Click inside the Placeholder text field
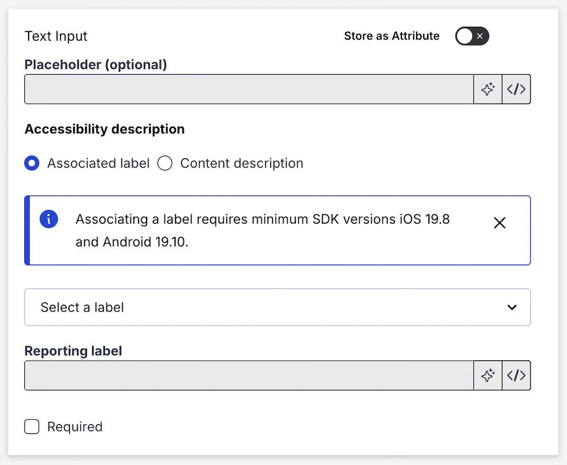The height and width of the screenshot is (465, 567). tap(249, 89)
